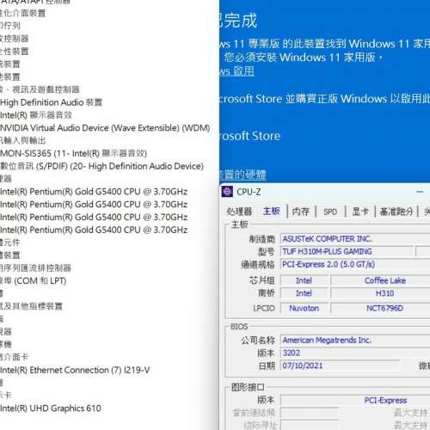The image size is (430, 430).
Task: Select the 連接埠 (COM 和 LPT) category
Action: tap(33, 280)
